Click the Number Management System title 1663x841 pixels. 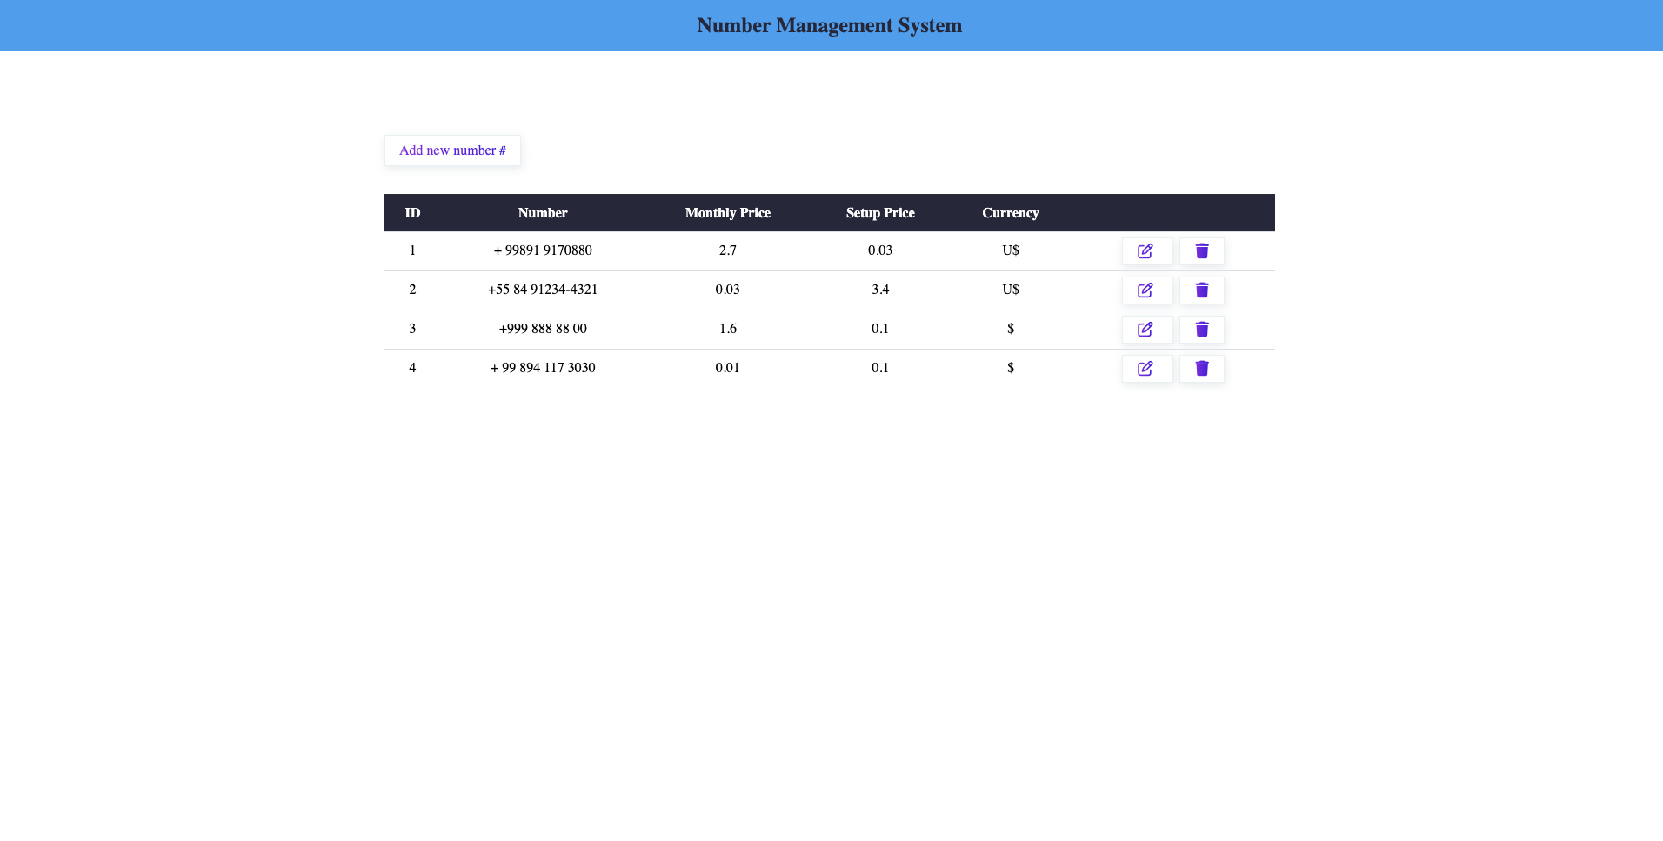pyautogui.click(x=830, y=25)
